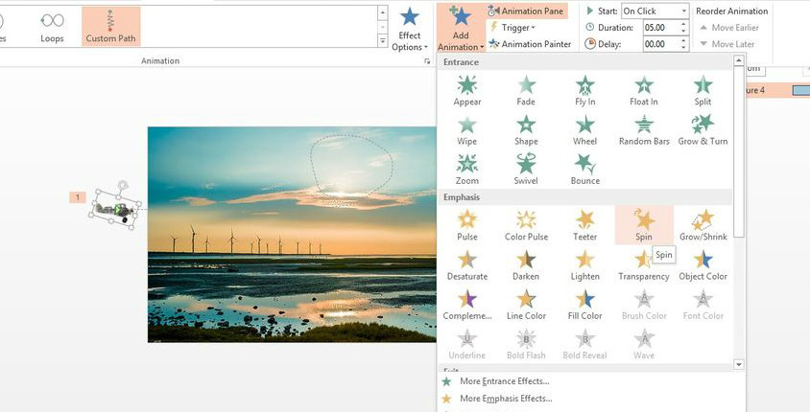
Task: Click animation order tag 1
Action: click(x=78, y=197)
